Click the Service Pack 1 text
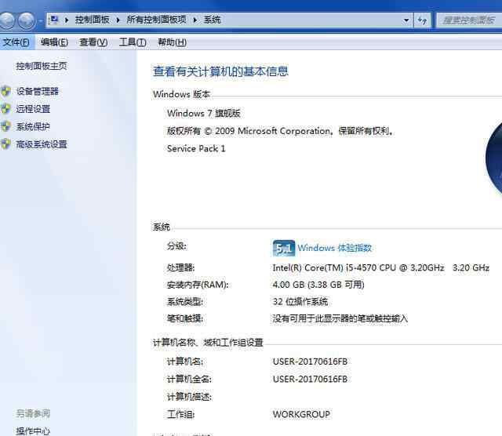Image resolution: width=502 pixels, height=436 pixels. coord(196,148)
